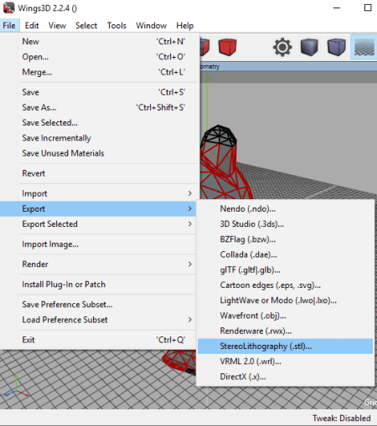Open the Window menu
Viewport: 377px width, 426px height.
[152, 26]
